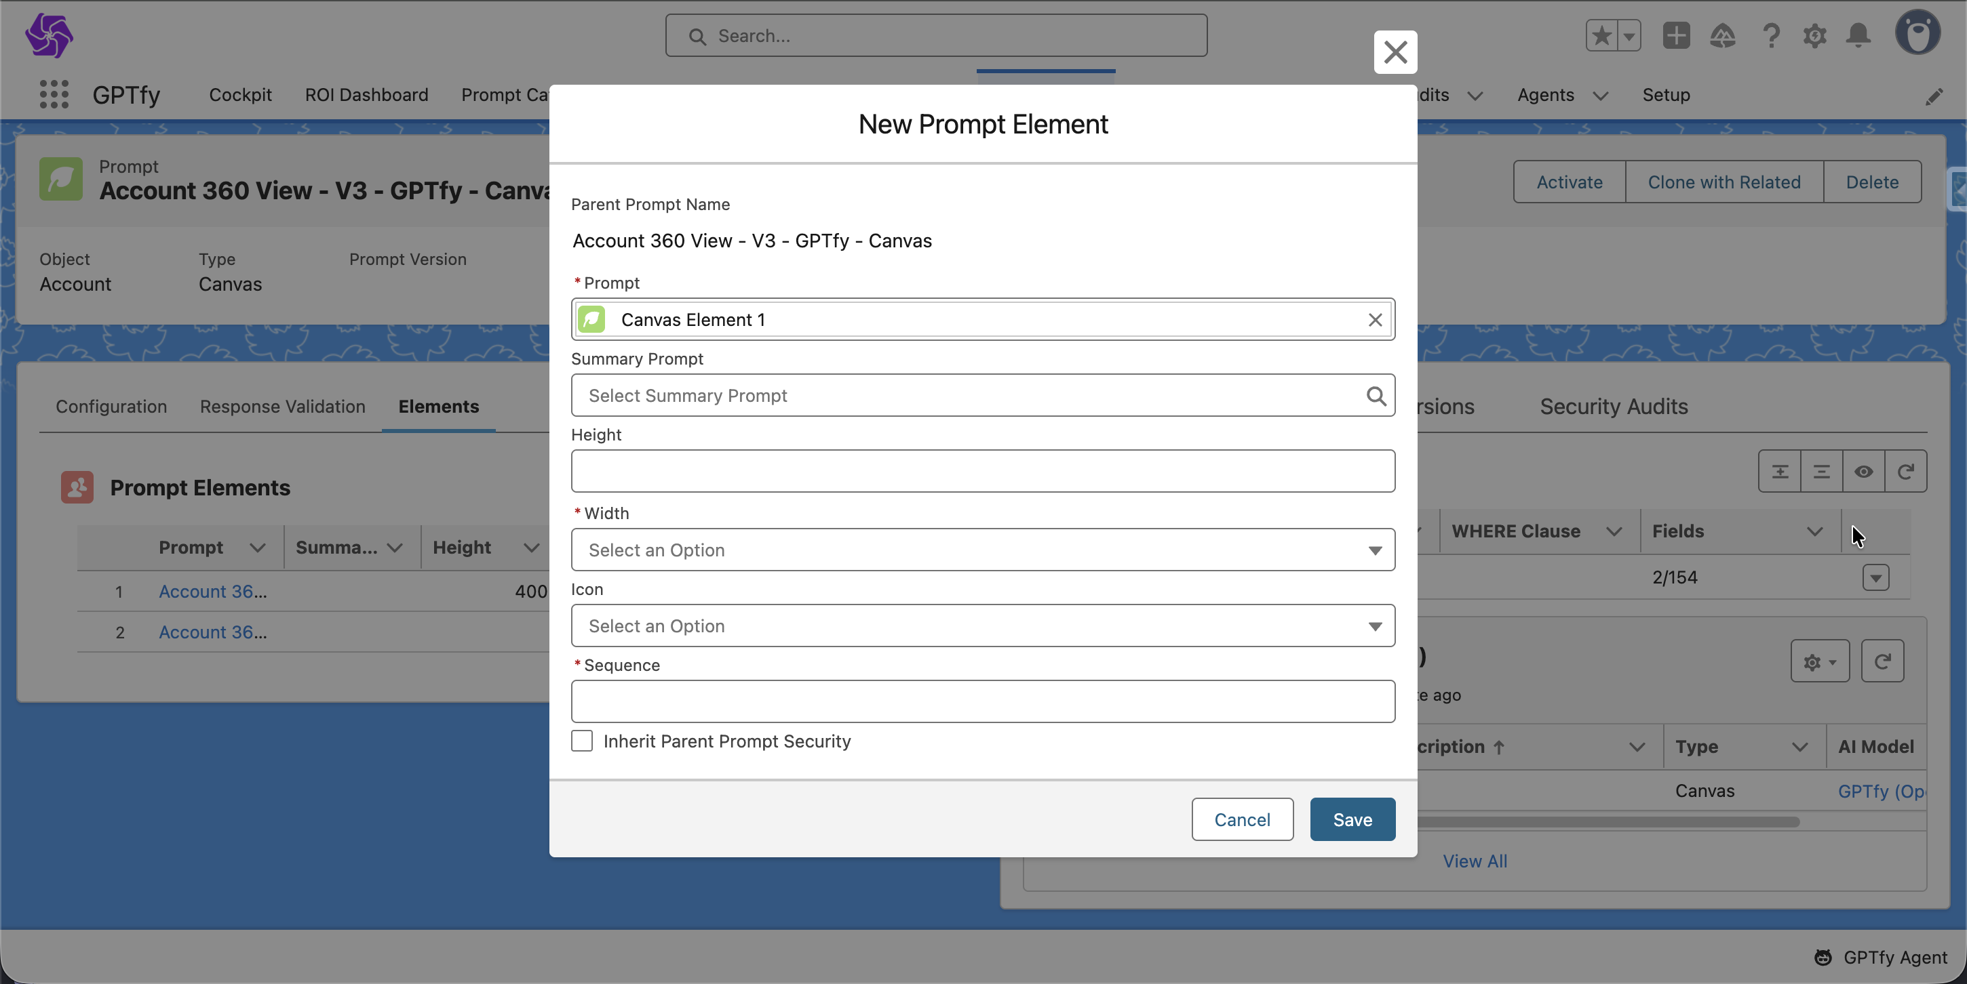
Task: Save the new prompt element
Action: tap(1352, 819)
